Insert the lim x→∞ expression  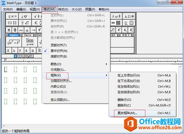click(x=30, y=42)
